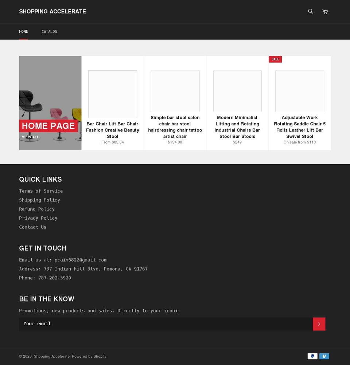
Task: Click footer Shopping Accelerate copyright link
Action: coord(52,356)
